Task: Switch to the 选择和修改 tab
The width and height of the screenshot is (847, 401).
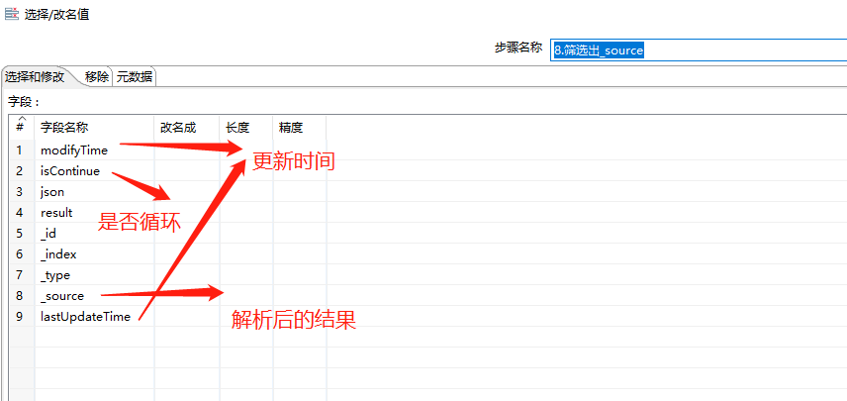Action: (x=35, y=77)
